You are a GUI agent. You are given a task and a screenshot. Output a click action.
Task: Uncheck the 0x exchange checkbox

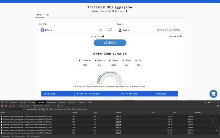[136, 60]
